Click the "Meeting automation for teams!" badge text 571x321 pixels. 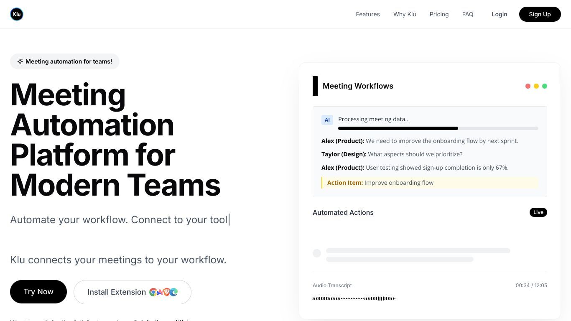[69, 61]
